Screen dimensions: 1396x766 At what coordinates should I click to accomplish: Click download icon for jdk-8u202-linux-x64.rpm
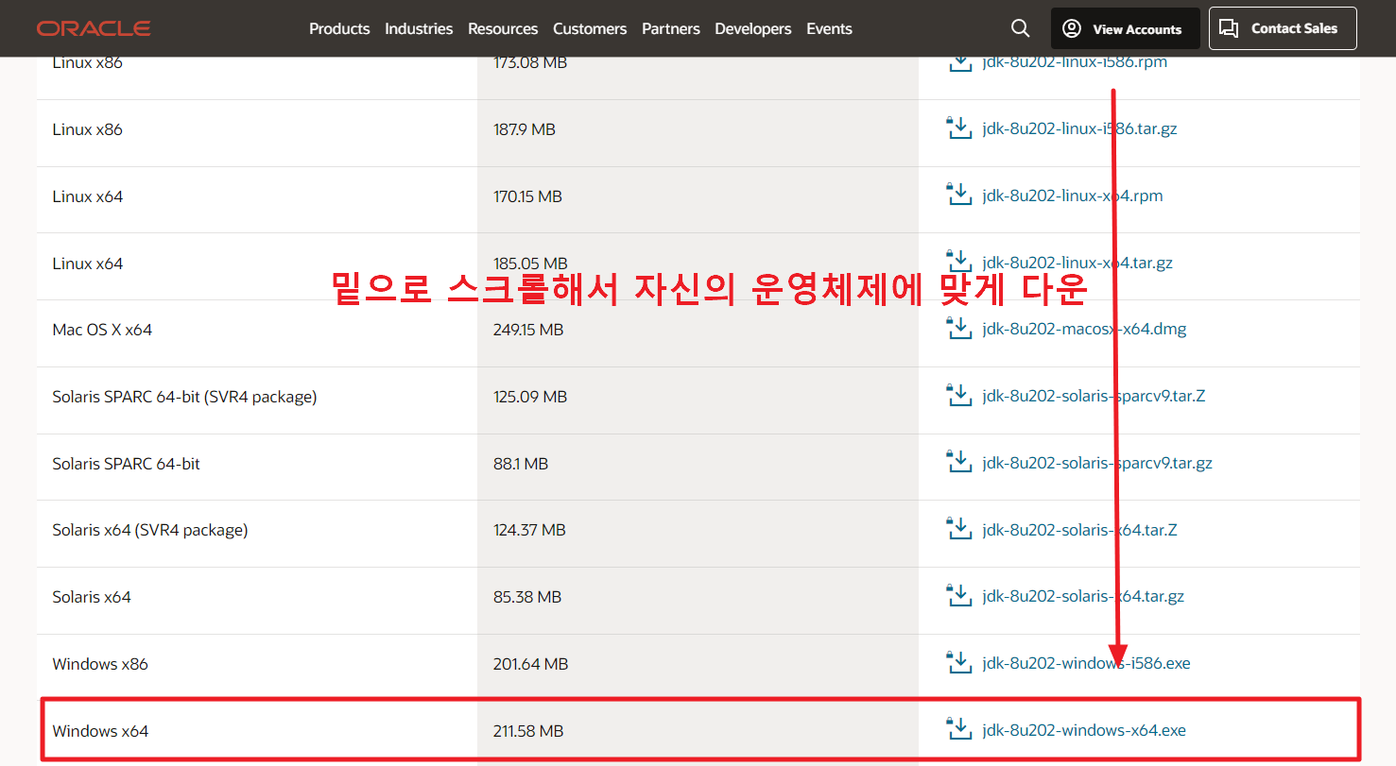tap(959, 195)
